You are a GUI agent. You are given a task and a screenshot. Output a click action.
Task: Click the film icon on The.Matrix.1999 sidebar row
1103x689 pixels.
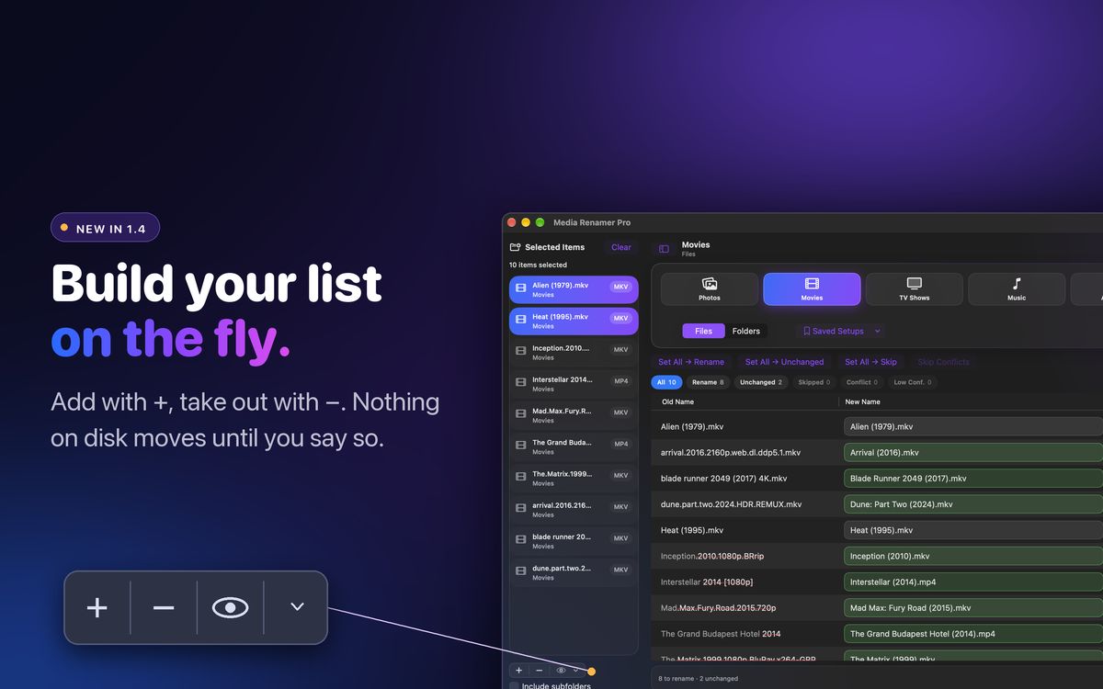click(521, 477)
